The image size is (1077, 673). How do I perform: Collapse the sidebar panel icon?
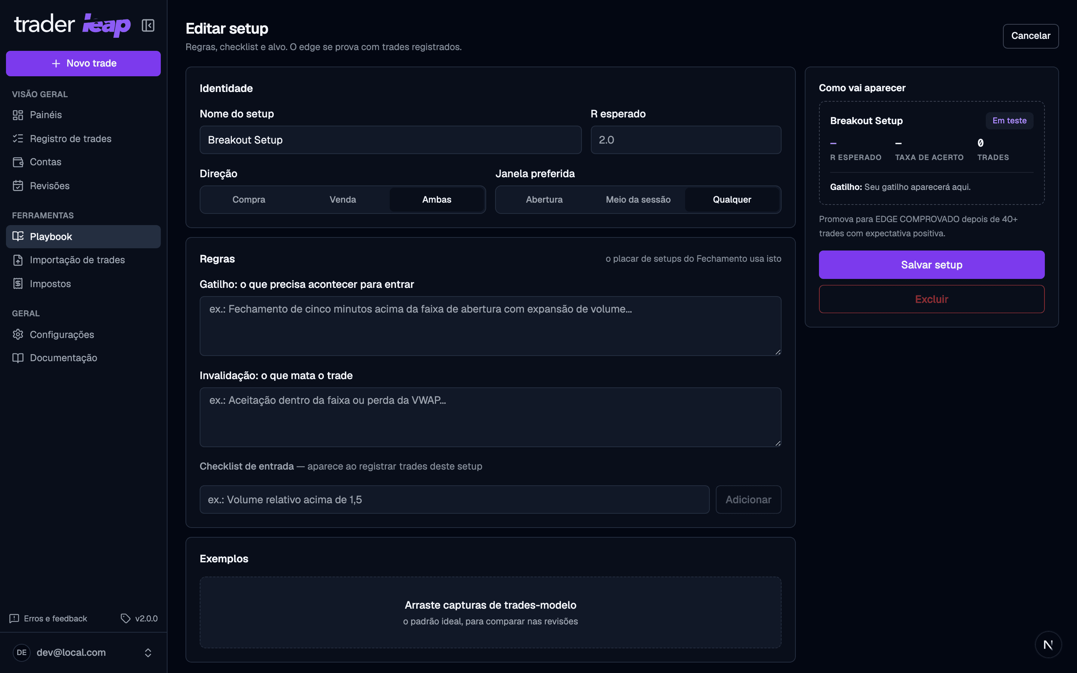148,25
